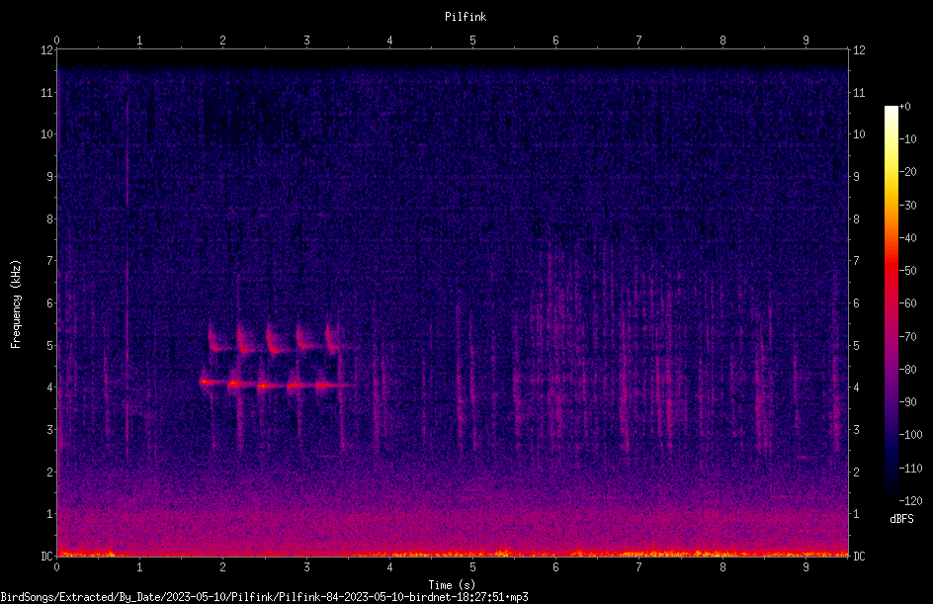Screen dimensions: 933x604
Task: Click the -50 value on dBFS scale
Action: pos(907,271)
